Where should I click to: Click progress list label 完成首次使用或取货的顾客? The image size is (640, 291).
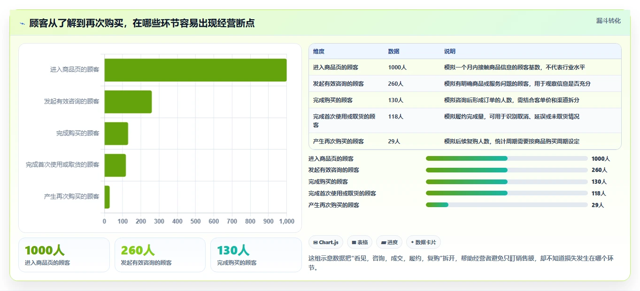tap(342, 194)
